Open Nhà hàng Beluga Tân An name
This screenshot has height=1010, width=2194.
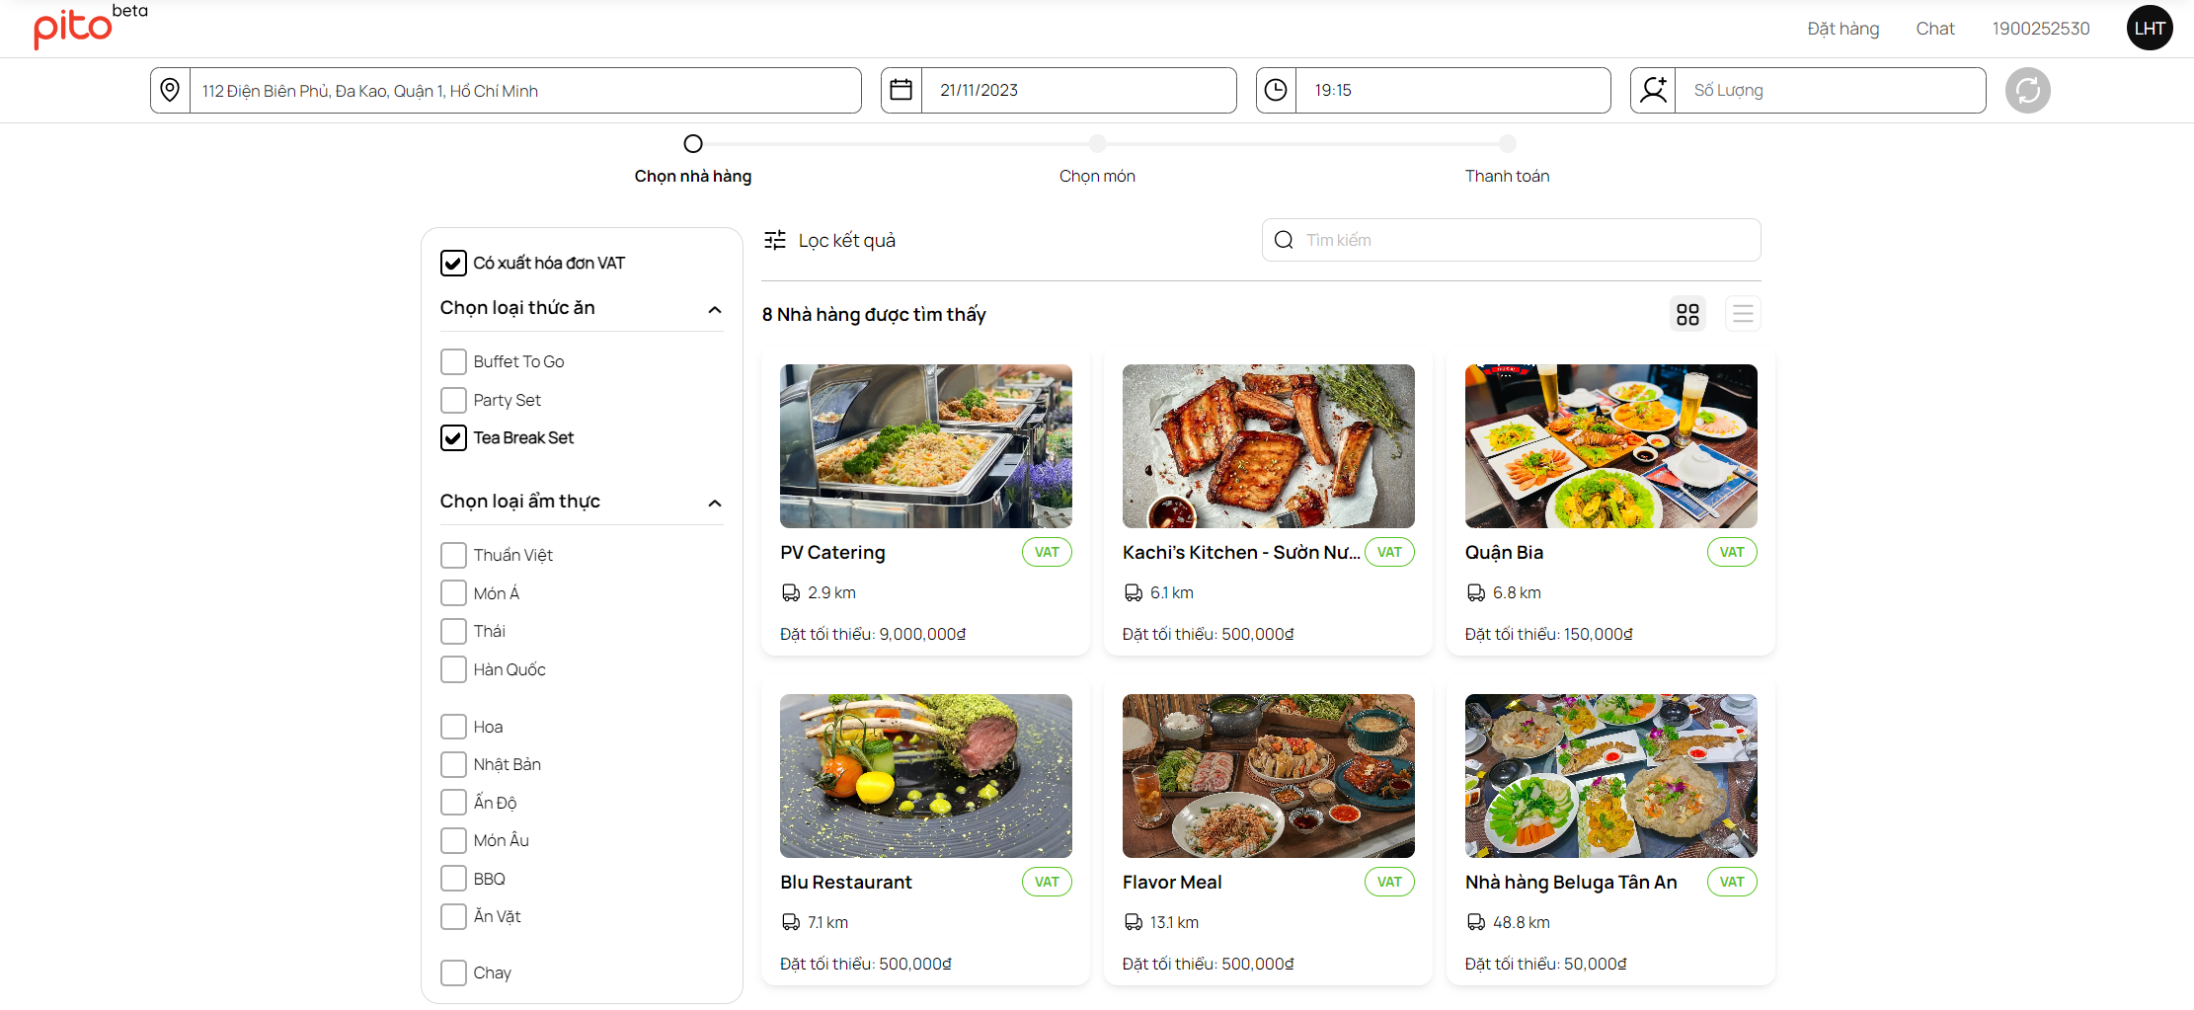pyautogui.click(x=1571, y=882)
